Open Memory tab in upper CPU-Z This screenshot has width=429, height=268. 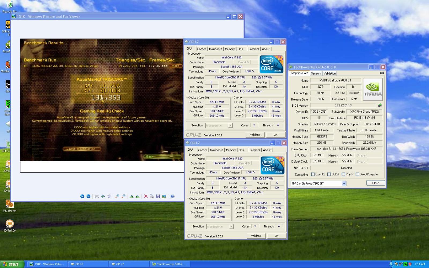click(230, 49)
